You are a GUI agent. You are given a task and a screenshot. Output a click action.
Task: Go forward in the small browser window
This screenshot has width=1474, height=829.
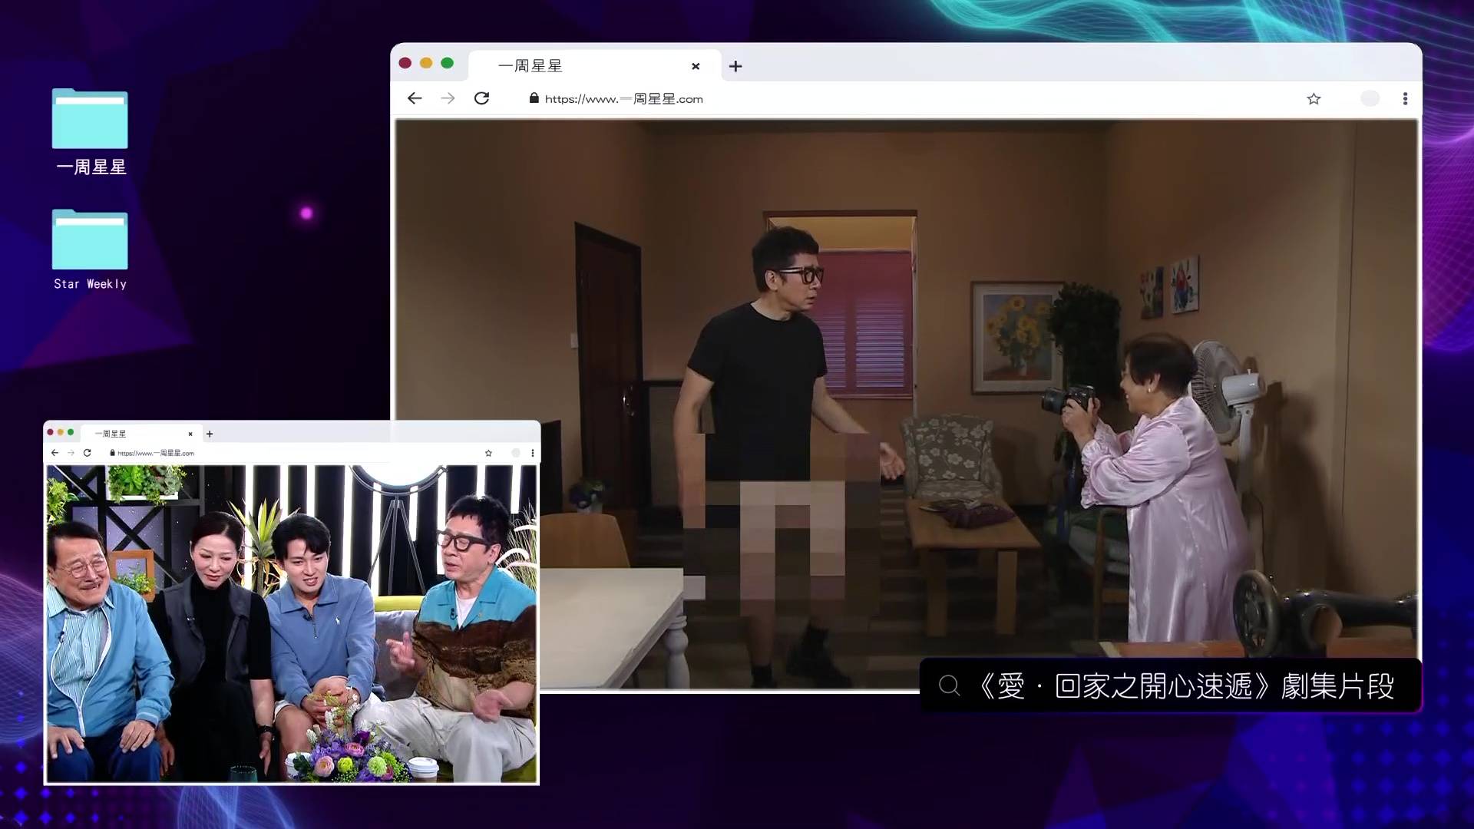(x=71, y=453)
